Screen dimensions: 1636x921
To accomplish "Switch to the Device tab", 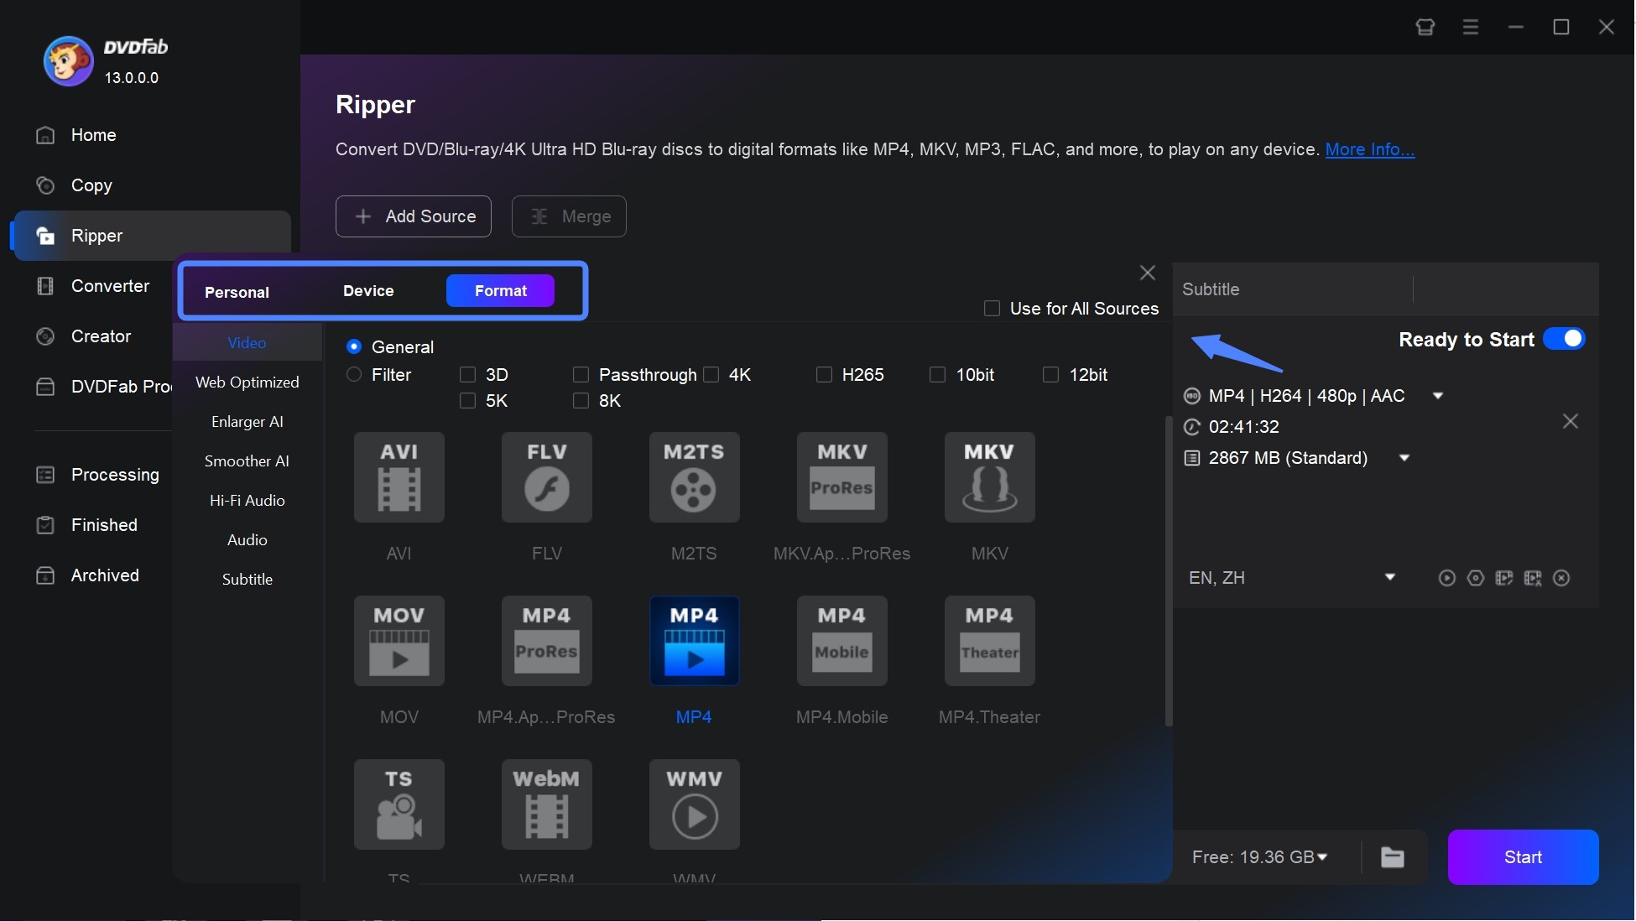I will [x=367, y=289].
